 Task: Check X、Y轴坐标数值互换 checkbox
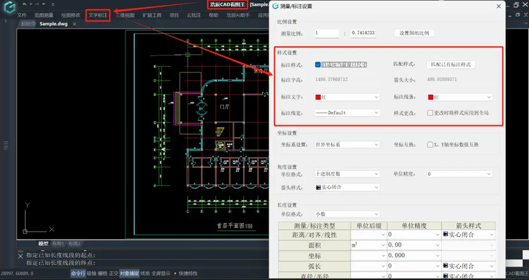pyautogui.click(x=430, y=145)
